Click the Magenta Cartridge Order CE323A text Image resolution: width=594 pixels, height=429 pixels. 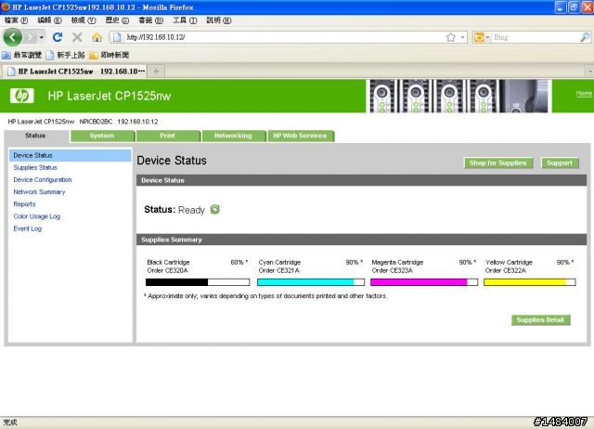[x=397, y=266]
